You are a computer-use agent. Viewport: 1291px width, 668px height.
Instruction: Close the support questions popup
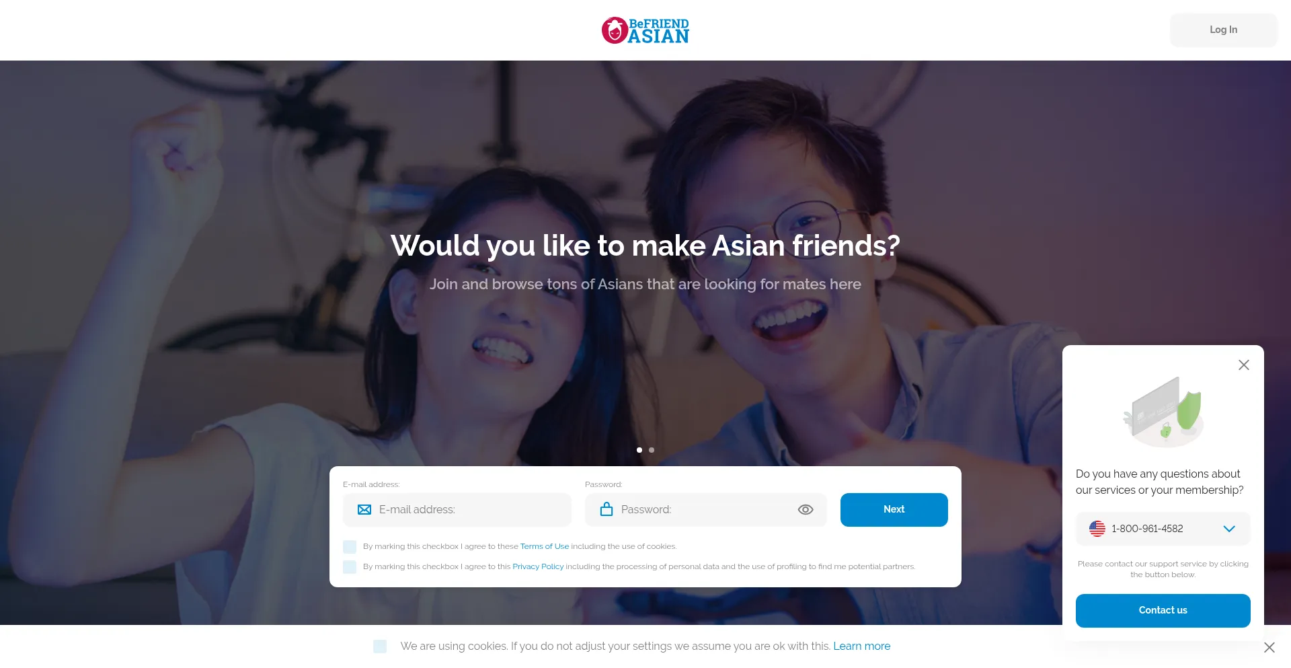point(1244,365)
